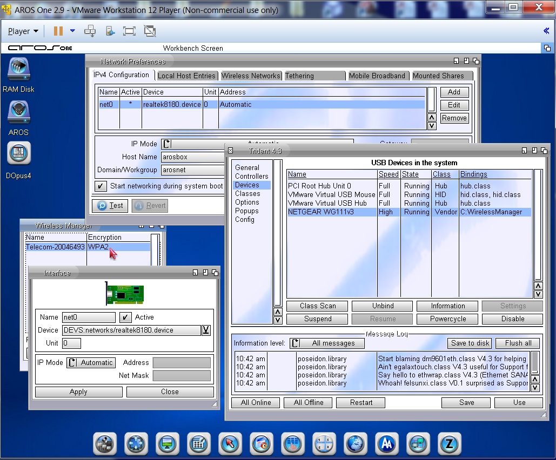556x460 pixels.
Task: Click the Class Scan button
Action: click(x=318, y=306)
